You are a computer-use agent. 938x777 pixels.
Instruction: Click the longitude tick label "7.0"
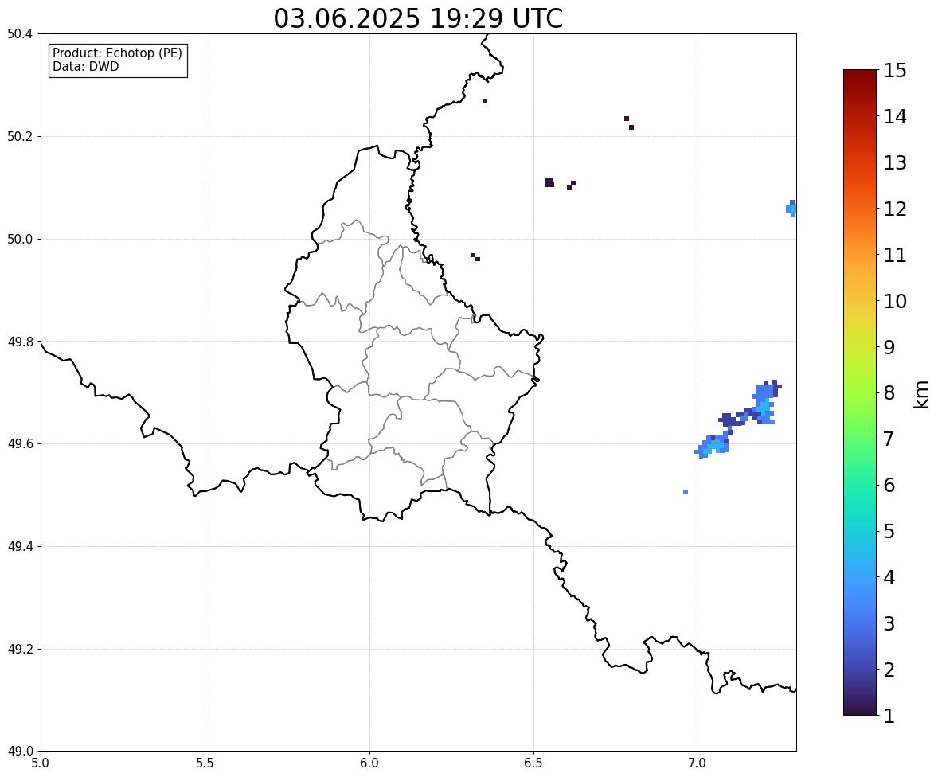pos(698,763)
